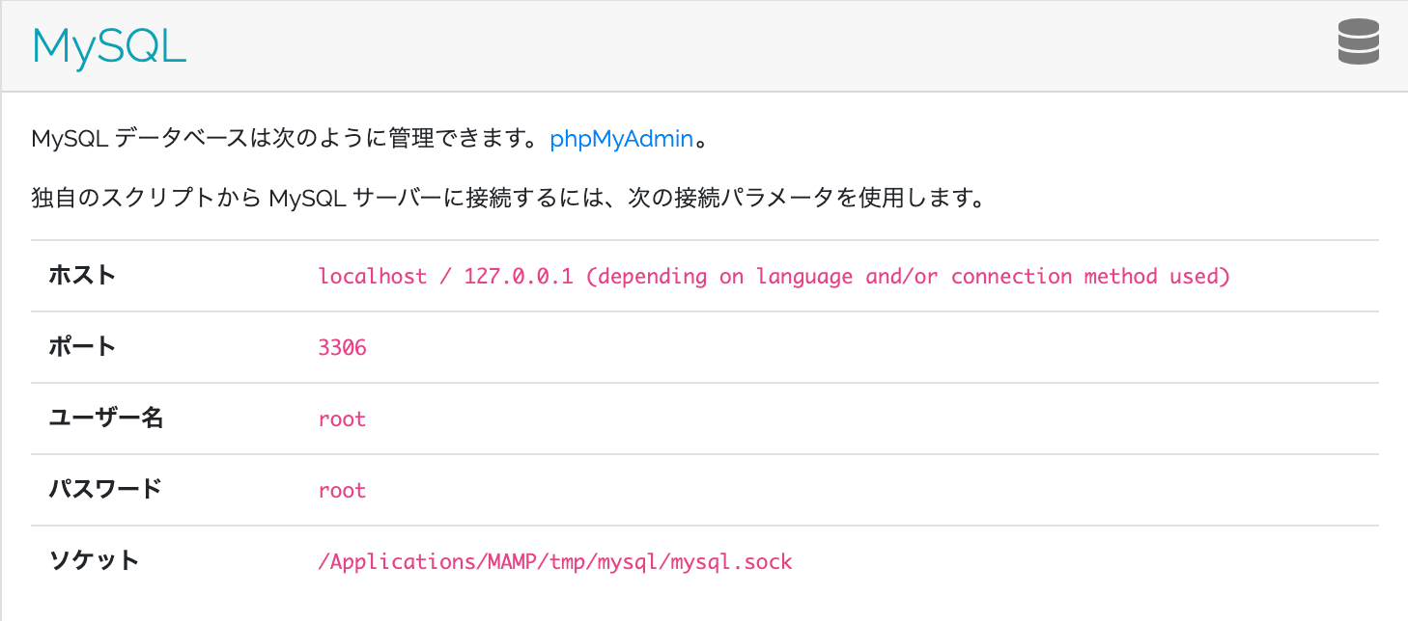The image size is (1408, 621).
Task: Click the root password value
Action: [x=342, y=491]
